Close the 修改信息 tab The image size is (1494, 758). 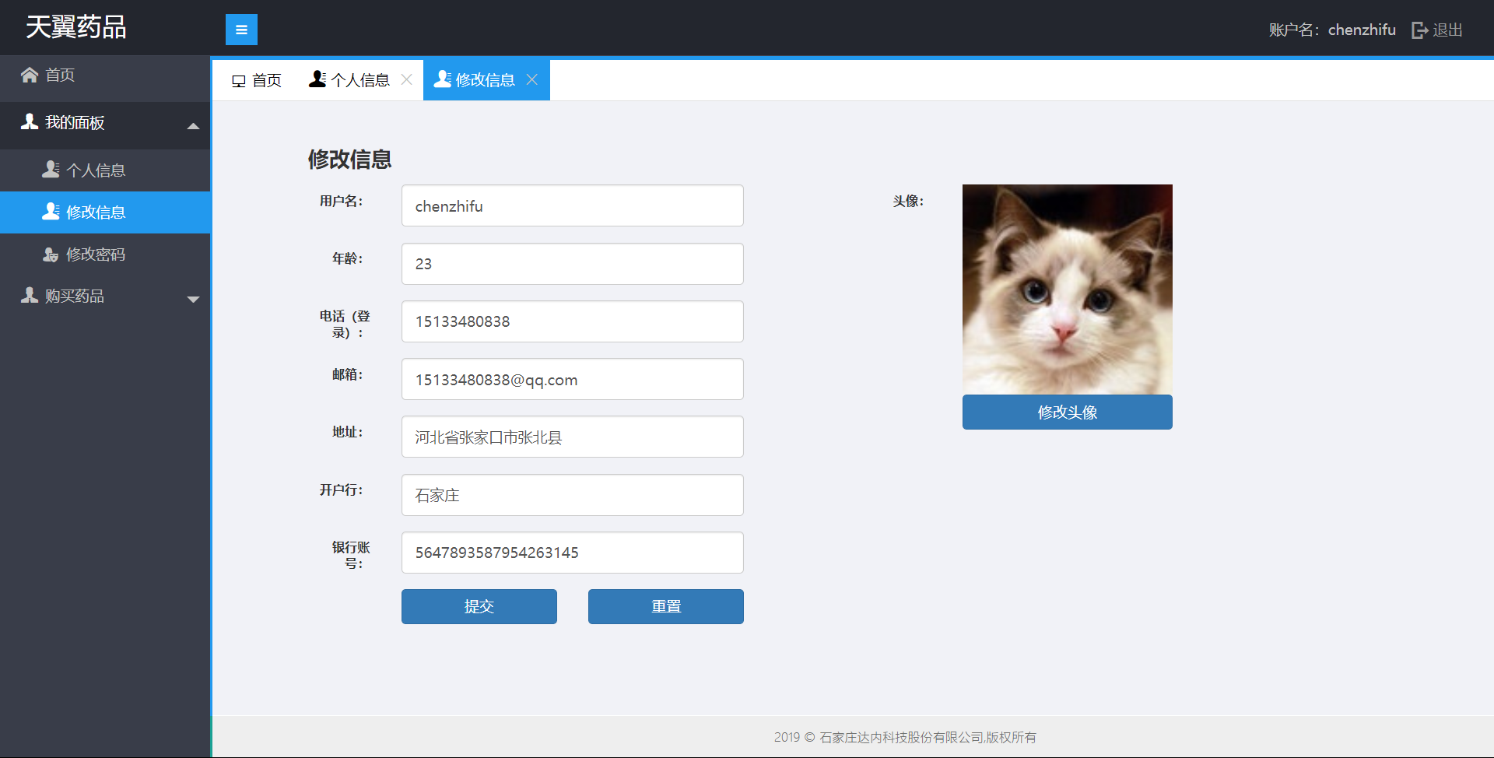[532, 79]
